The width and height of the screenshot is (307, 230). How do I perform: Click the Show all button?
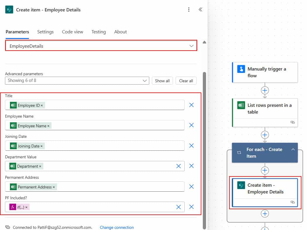(x=162, y=80)
